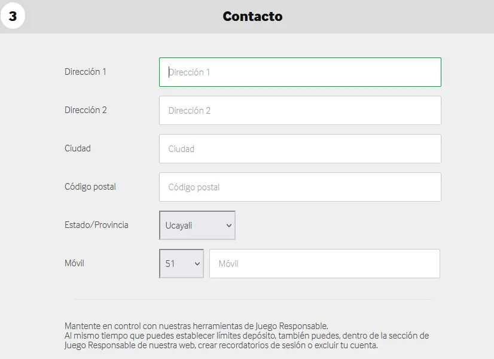This screenshot has width=494, height=359.
Task: Click the Dirección 1 input field
Action: [299, 72]
